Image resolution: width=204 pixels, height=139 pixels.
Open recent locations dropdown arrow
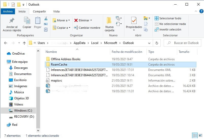coord(19,43)
